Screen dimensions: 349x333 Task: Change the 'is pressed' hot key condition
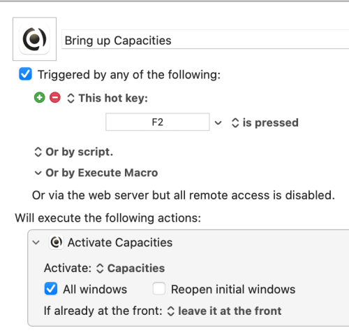point(265,122)
